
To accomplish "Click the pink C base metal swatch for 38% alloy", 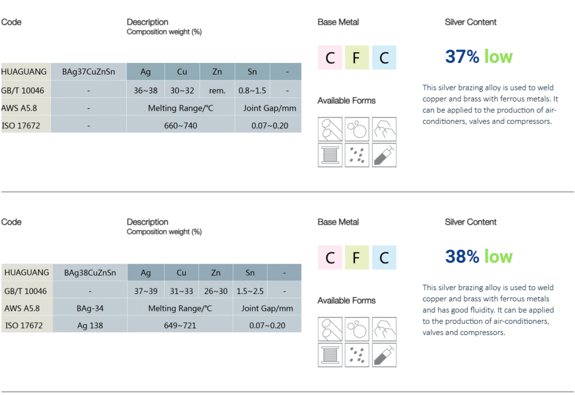I will click(x=330, y=258).
